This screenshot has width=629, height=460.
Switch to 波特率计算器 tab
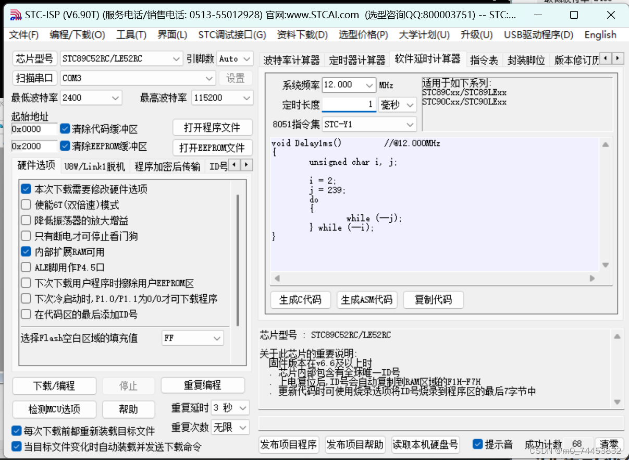(x=292, y=60)
